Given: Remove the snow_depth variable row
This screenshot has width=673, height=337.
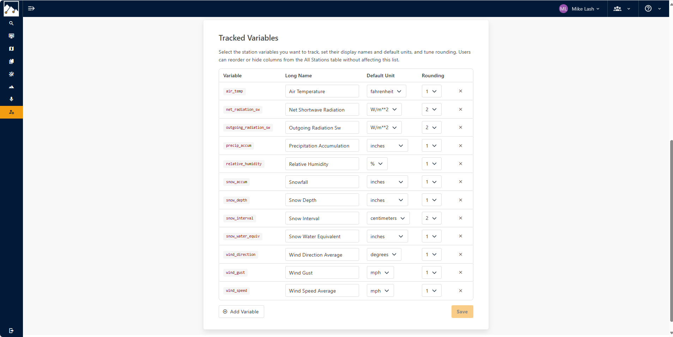Looking at the screenshot, I should click(461, 200).
